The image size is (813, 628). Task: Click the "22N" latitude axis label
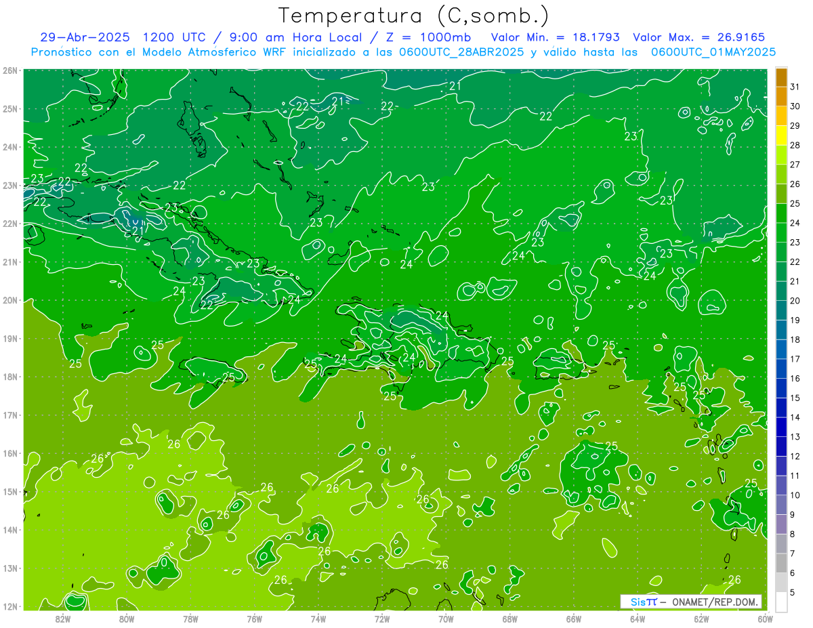click(x=10, y=224)
